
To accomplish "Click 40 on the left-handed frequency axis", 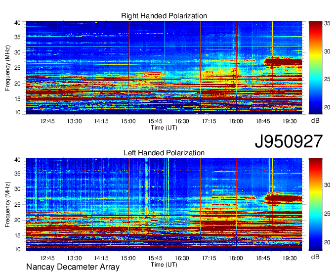I will (x=17, y=160).
